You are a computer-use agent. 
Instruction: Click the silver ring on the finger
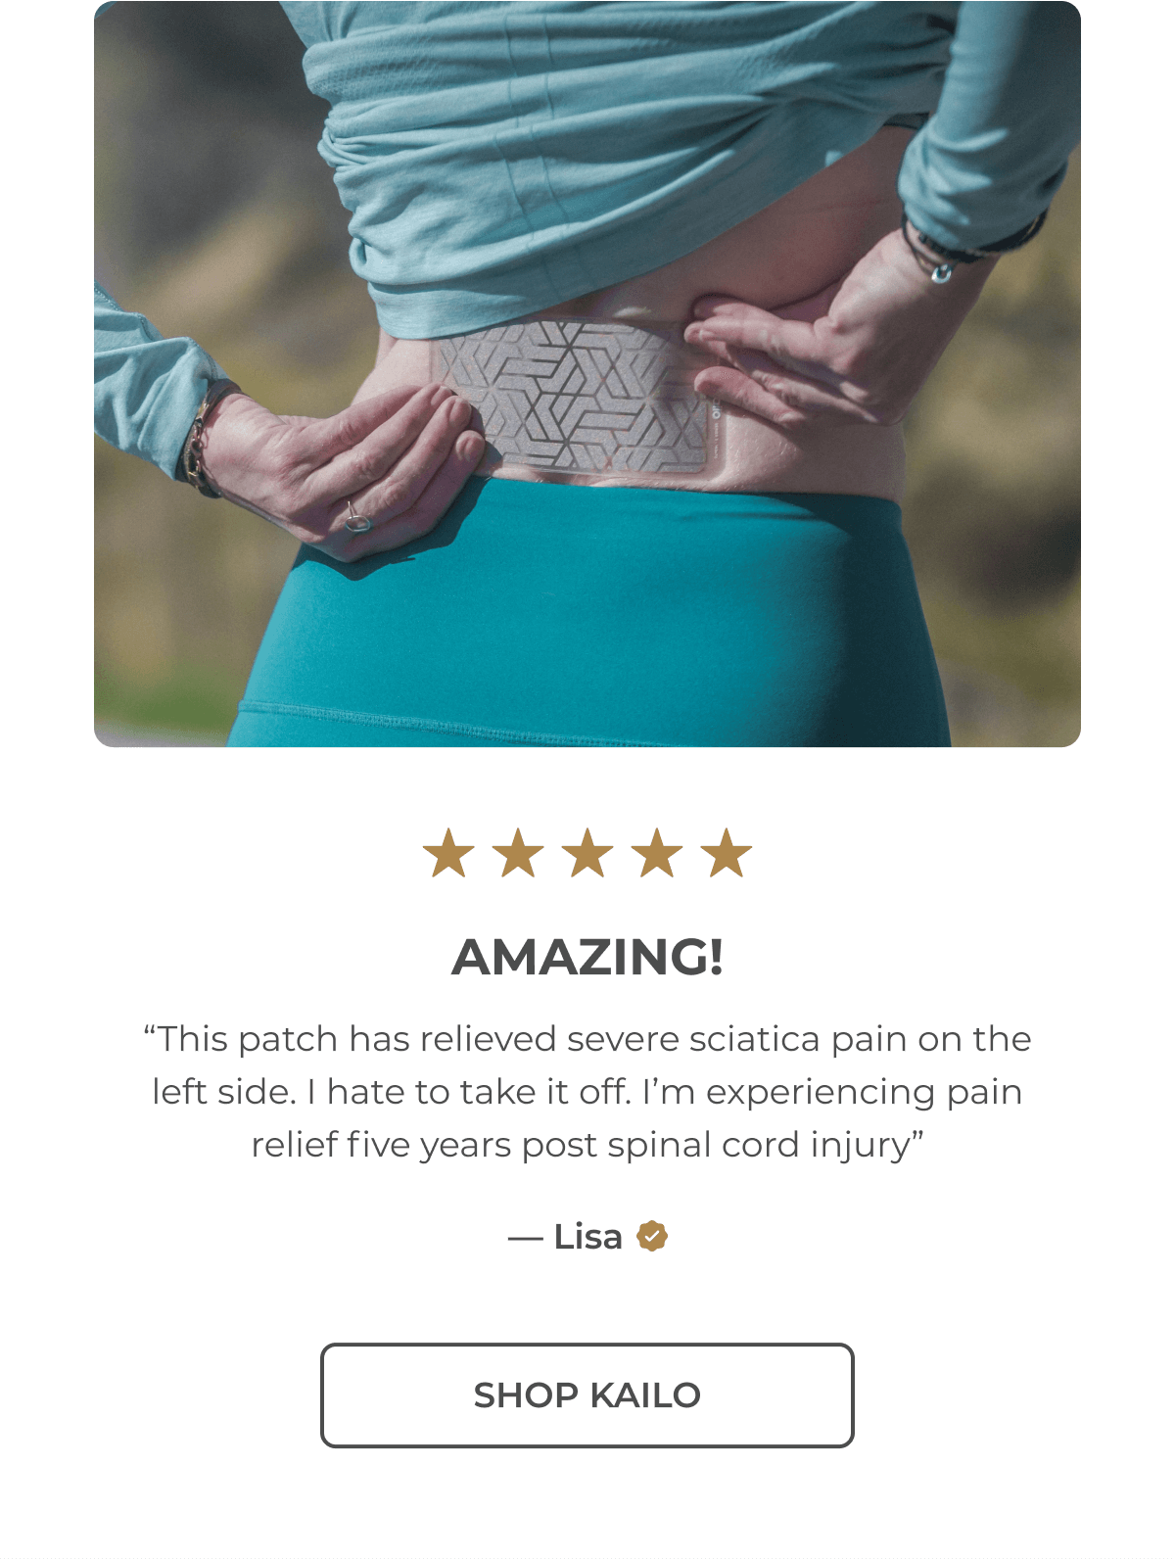356,519
